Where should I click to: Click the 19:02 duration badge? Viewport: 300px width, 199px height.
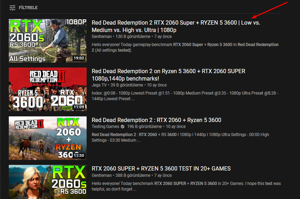click(x=79, y=58)
